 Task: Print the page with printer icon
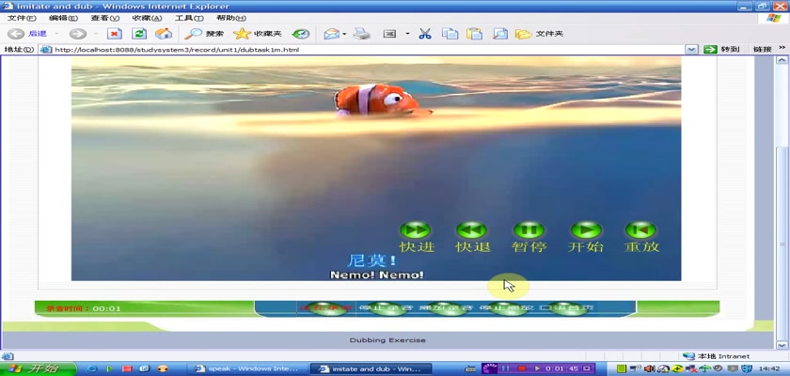pyautogui.click(x=361, y=34)
